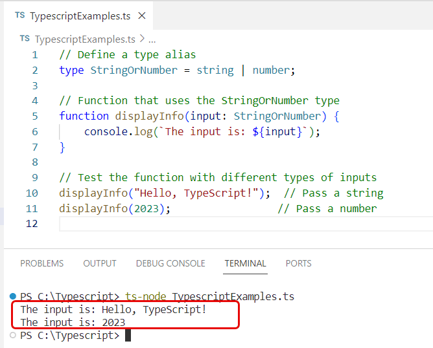Click the '// Pass a number' comment
Viewport: 433px width, 348px height.
coord(327,208)
